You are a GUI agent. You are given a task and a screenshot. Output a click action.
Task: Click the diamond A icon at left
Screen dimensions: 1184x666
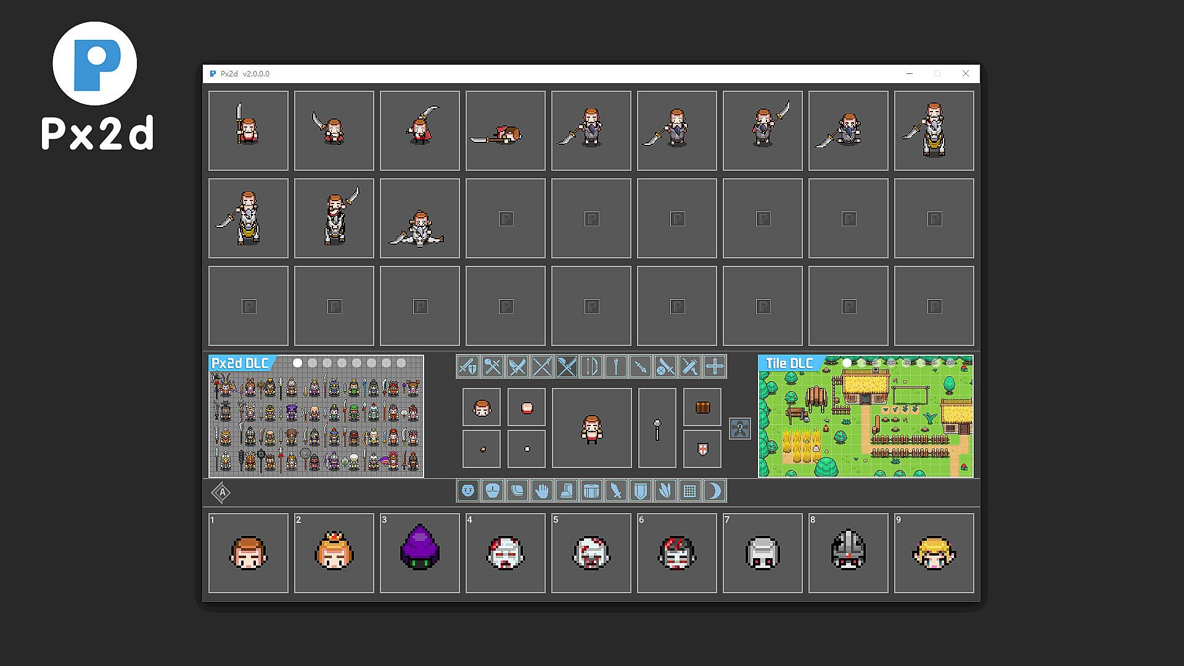[221, 493]
